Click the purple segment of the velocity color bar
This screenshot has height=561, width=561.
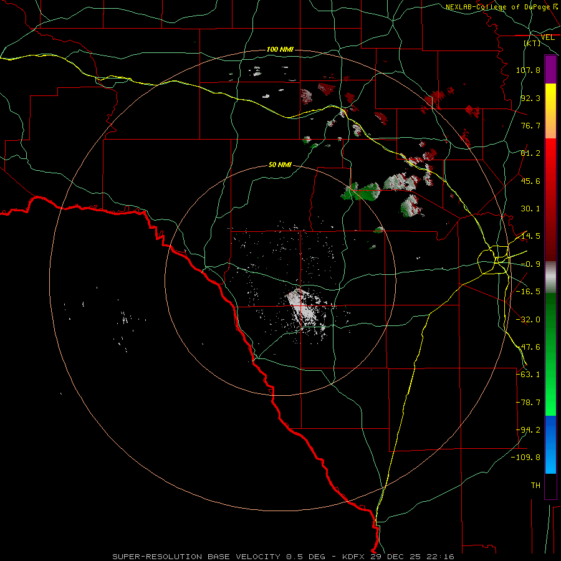pos(550,69)
